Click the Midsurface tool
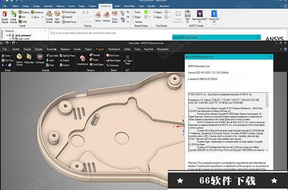This screenshot has width=288, height=190. 29,59
